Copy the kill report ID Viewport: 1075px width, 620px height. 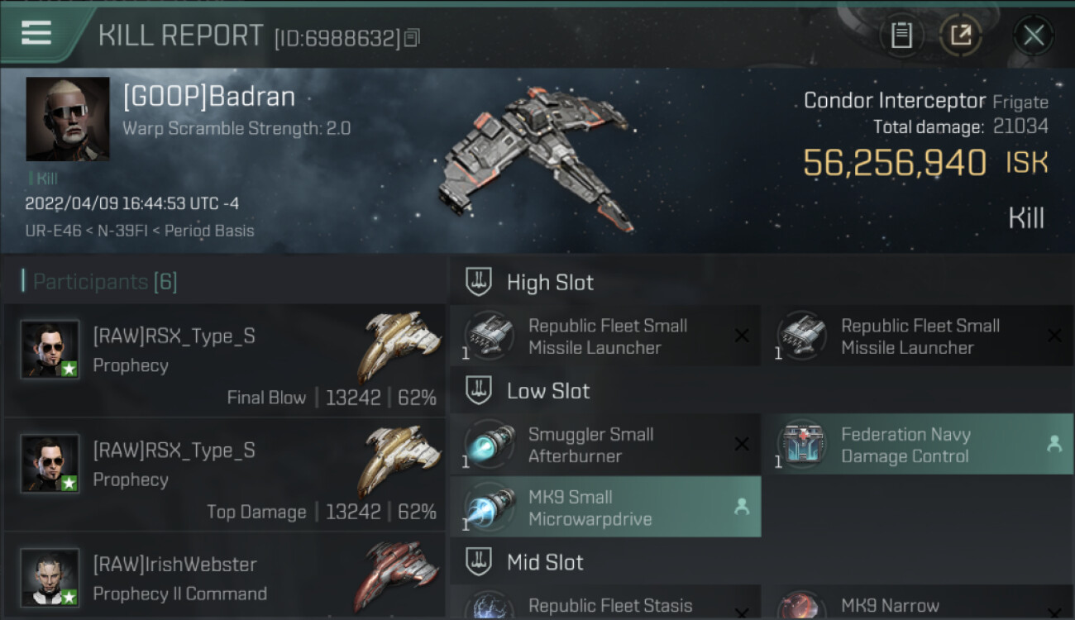[412, 38]
